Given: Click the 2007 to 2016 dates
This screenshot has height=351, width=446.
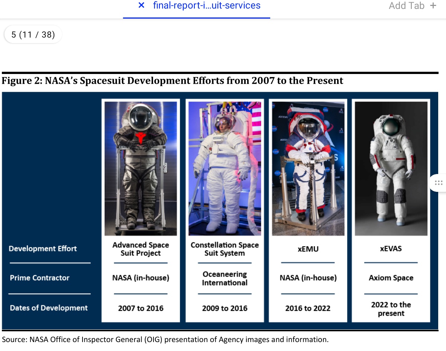Looking at the screenshot, I should (x=140, y=308).
